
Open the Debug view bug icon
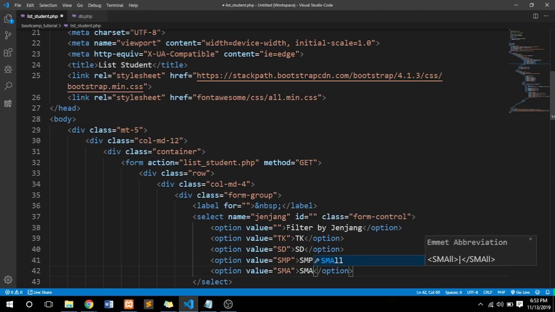pyautogui.click(x=8, y=69)
